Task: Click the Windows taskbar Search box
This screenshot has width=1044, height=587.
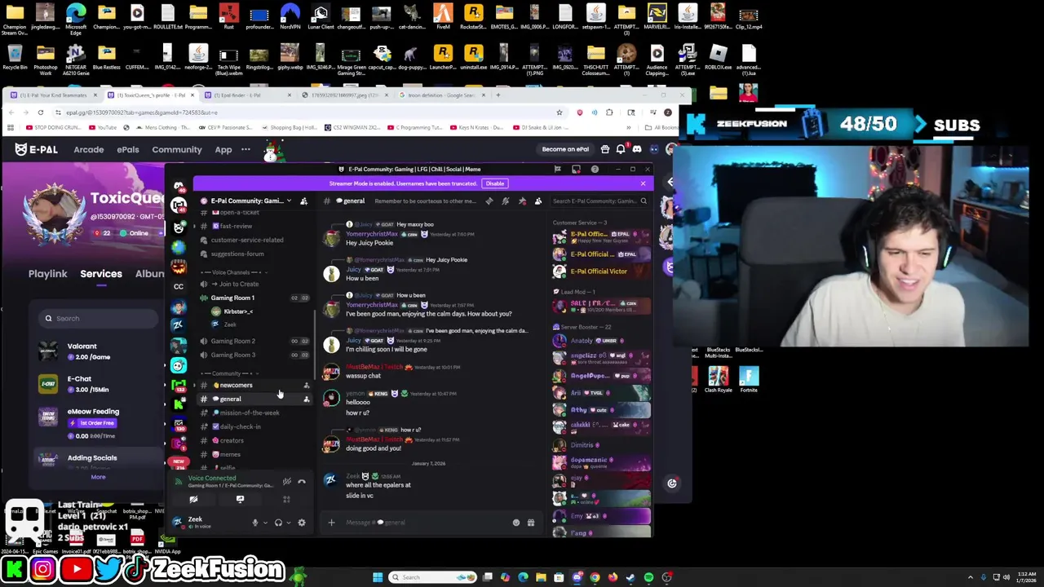Action: pyautogui.click(x=432, y=577)
